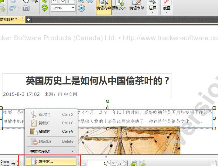Choose 复制(C) copy from context menu
Screen dimensions: 218x166
point(51,123)
